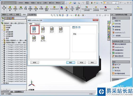Screen dimensions: 133x96
Task: Click the Rebuild traffic light icon
Action: click(92, 3)
